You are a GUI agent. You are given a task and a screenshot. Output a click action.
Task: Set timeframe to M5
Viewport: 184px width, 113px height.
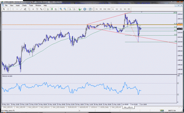click(x=101, y=9)
